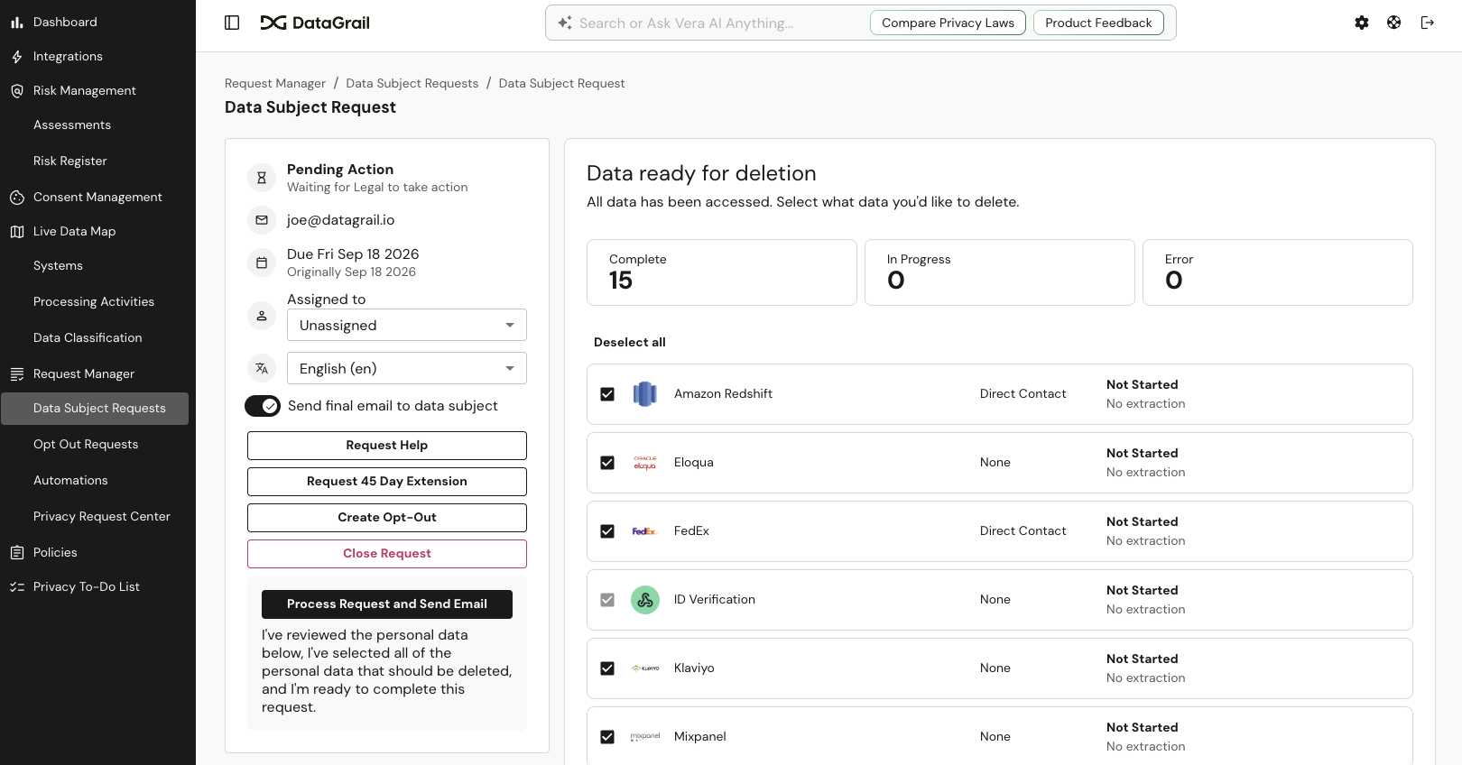Click the In Progress 0 status card
Image resolution: width=1462 pixels, height=765 pixels.
tap(1000, 272)
